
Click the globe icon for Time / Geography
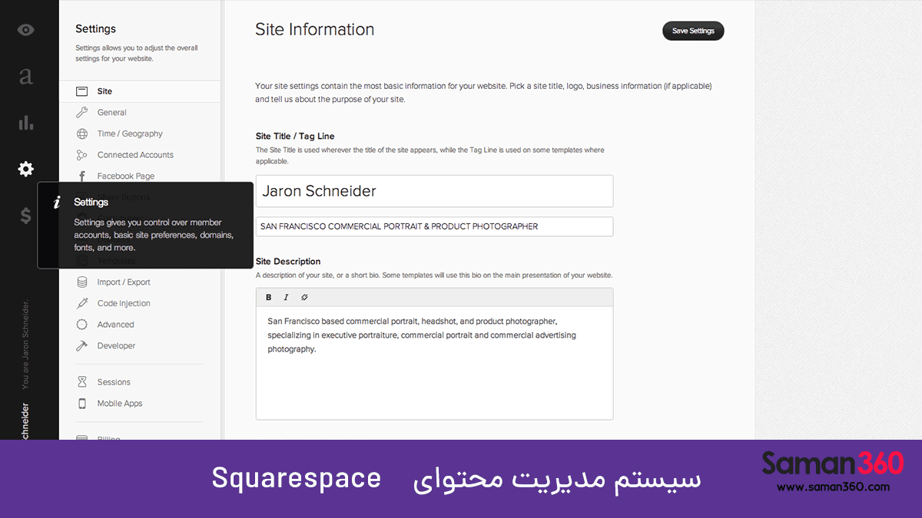click(82, 134)
